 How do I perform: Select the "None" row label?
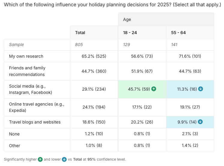[x=14, y=134]
